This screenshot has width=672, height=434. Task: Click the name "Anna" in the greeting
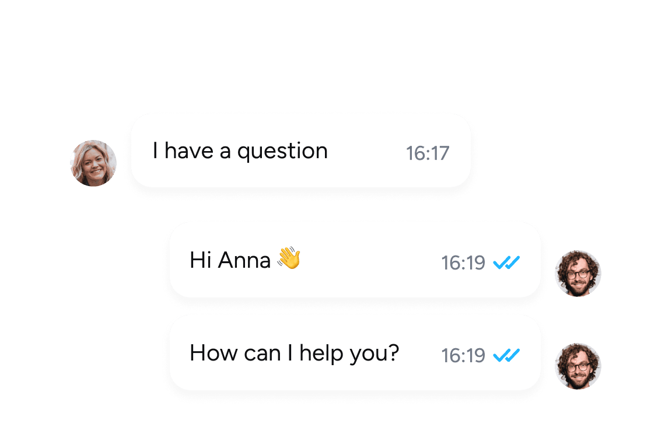[x=244, y=260]
